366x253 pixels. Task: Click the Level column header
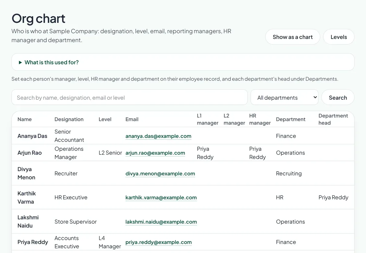coord(105,119)
